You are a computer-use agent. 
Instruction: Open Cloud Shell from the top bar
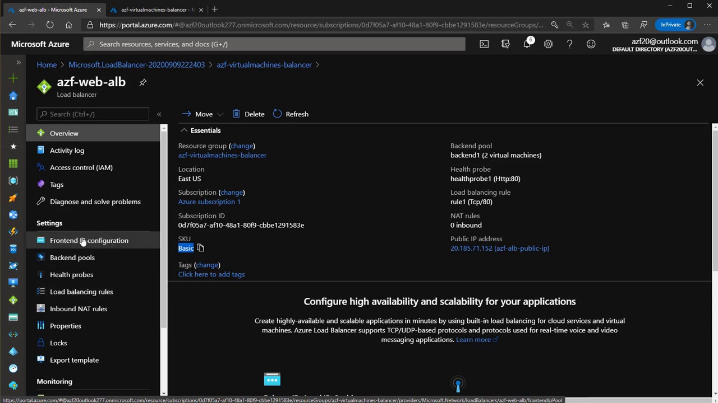pos(484,44)
